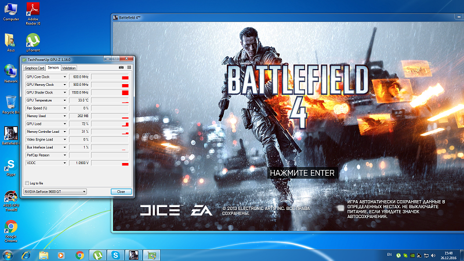Expand the Video Engine Load dropdown
The width and height of the screenshot is (464, 261).
click(64, 140)
